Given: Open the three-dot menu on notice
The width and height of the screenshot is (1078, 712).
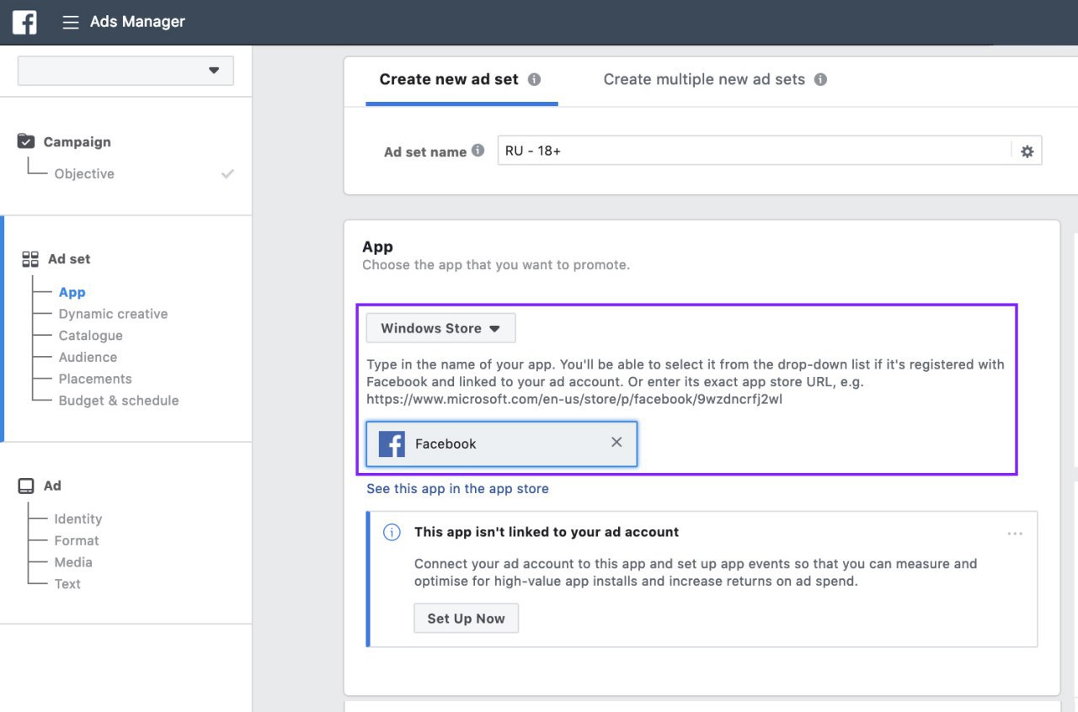Looking at the screenshot, I should pos(1015,534).
